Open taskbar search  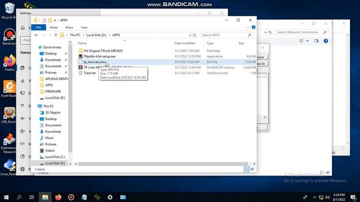pos(19,197)
